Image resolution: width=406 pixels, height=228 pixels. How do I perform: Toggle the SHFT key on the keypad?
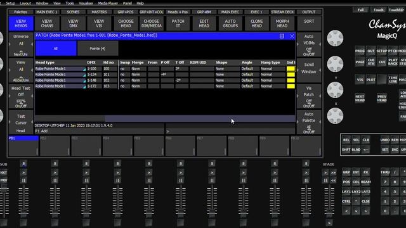point(346,149)
